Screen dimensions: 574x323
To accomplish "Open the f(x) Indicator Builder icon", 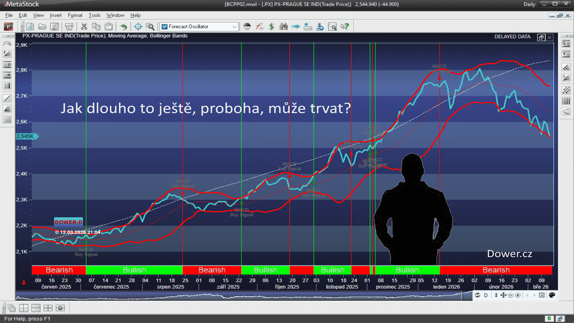I will pyautogui.click(x=259, y=27).
